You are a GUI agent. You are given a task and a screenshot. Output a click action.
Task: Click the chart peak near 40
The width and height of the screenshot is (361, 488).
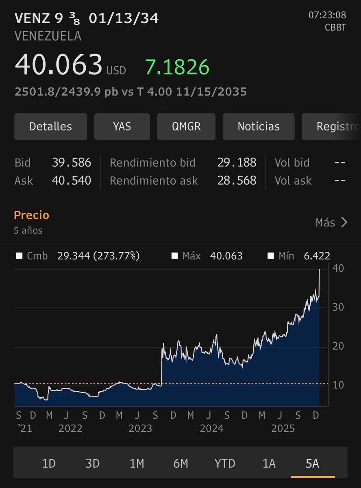[x=320, y=270]
